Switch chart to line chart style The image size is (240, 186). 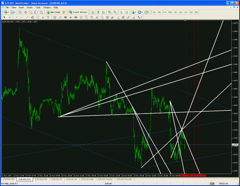point(104,12)
